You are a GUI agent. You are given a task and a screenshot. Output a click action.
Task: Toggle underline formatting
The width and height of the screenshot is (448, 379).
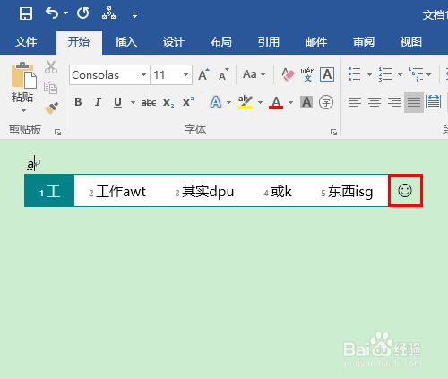[x=118, y=102]
